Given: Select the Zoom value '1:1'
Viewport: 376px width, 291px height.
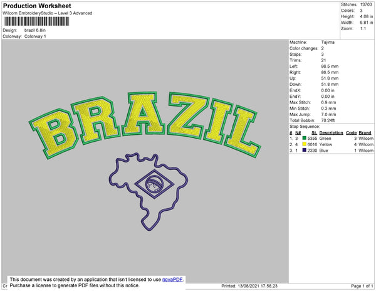Looking at the screenshot, I should 363,29.
